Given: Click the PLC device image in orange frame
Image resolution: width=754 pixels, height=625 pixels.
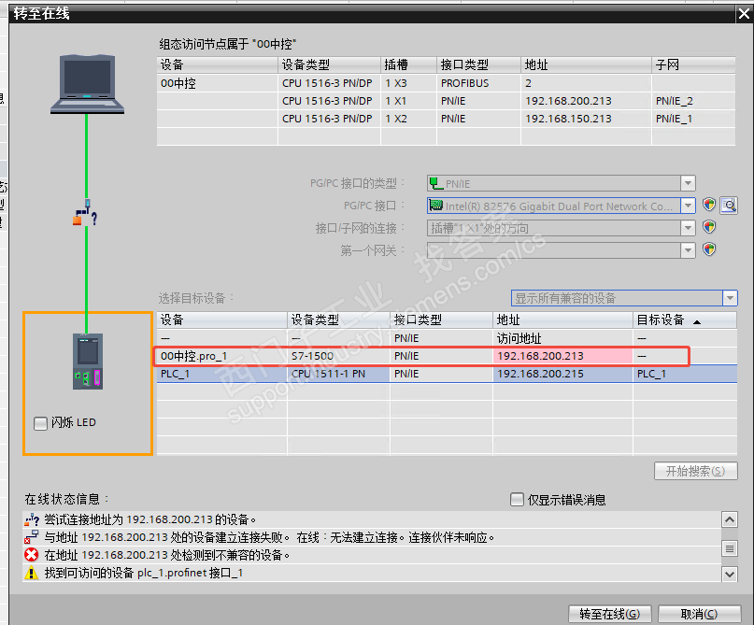Looking at the screenshot, I should pyautogui.click(x=88, y=361).
